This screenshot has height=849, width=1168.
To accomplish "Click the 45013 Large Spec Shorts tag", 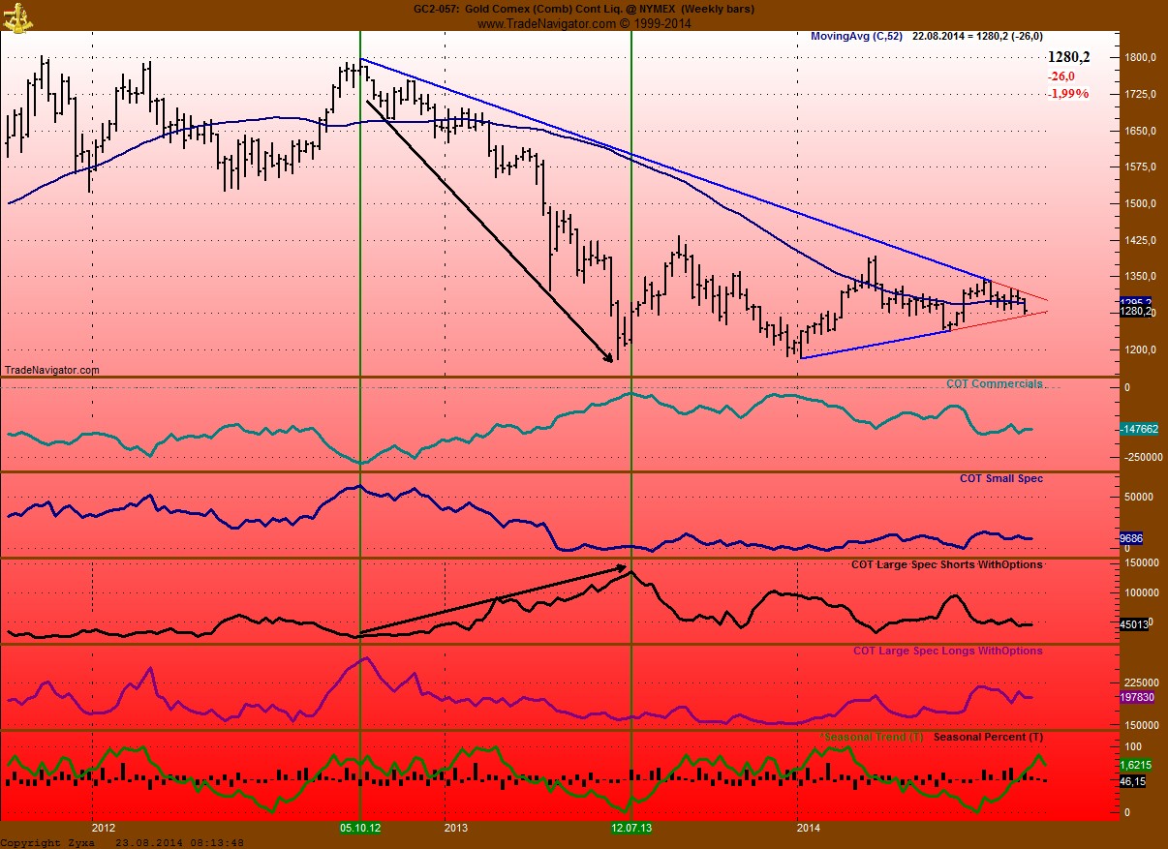I will (1133, 625).
